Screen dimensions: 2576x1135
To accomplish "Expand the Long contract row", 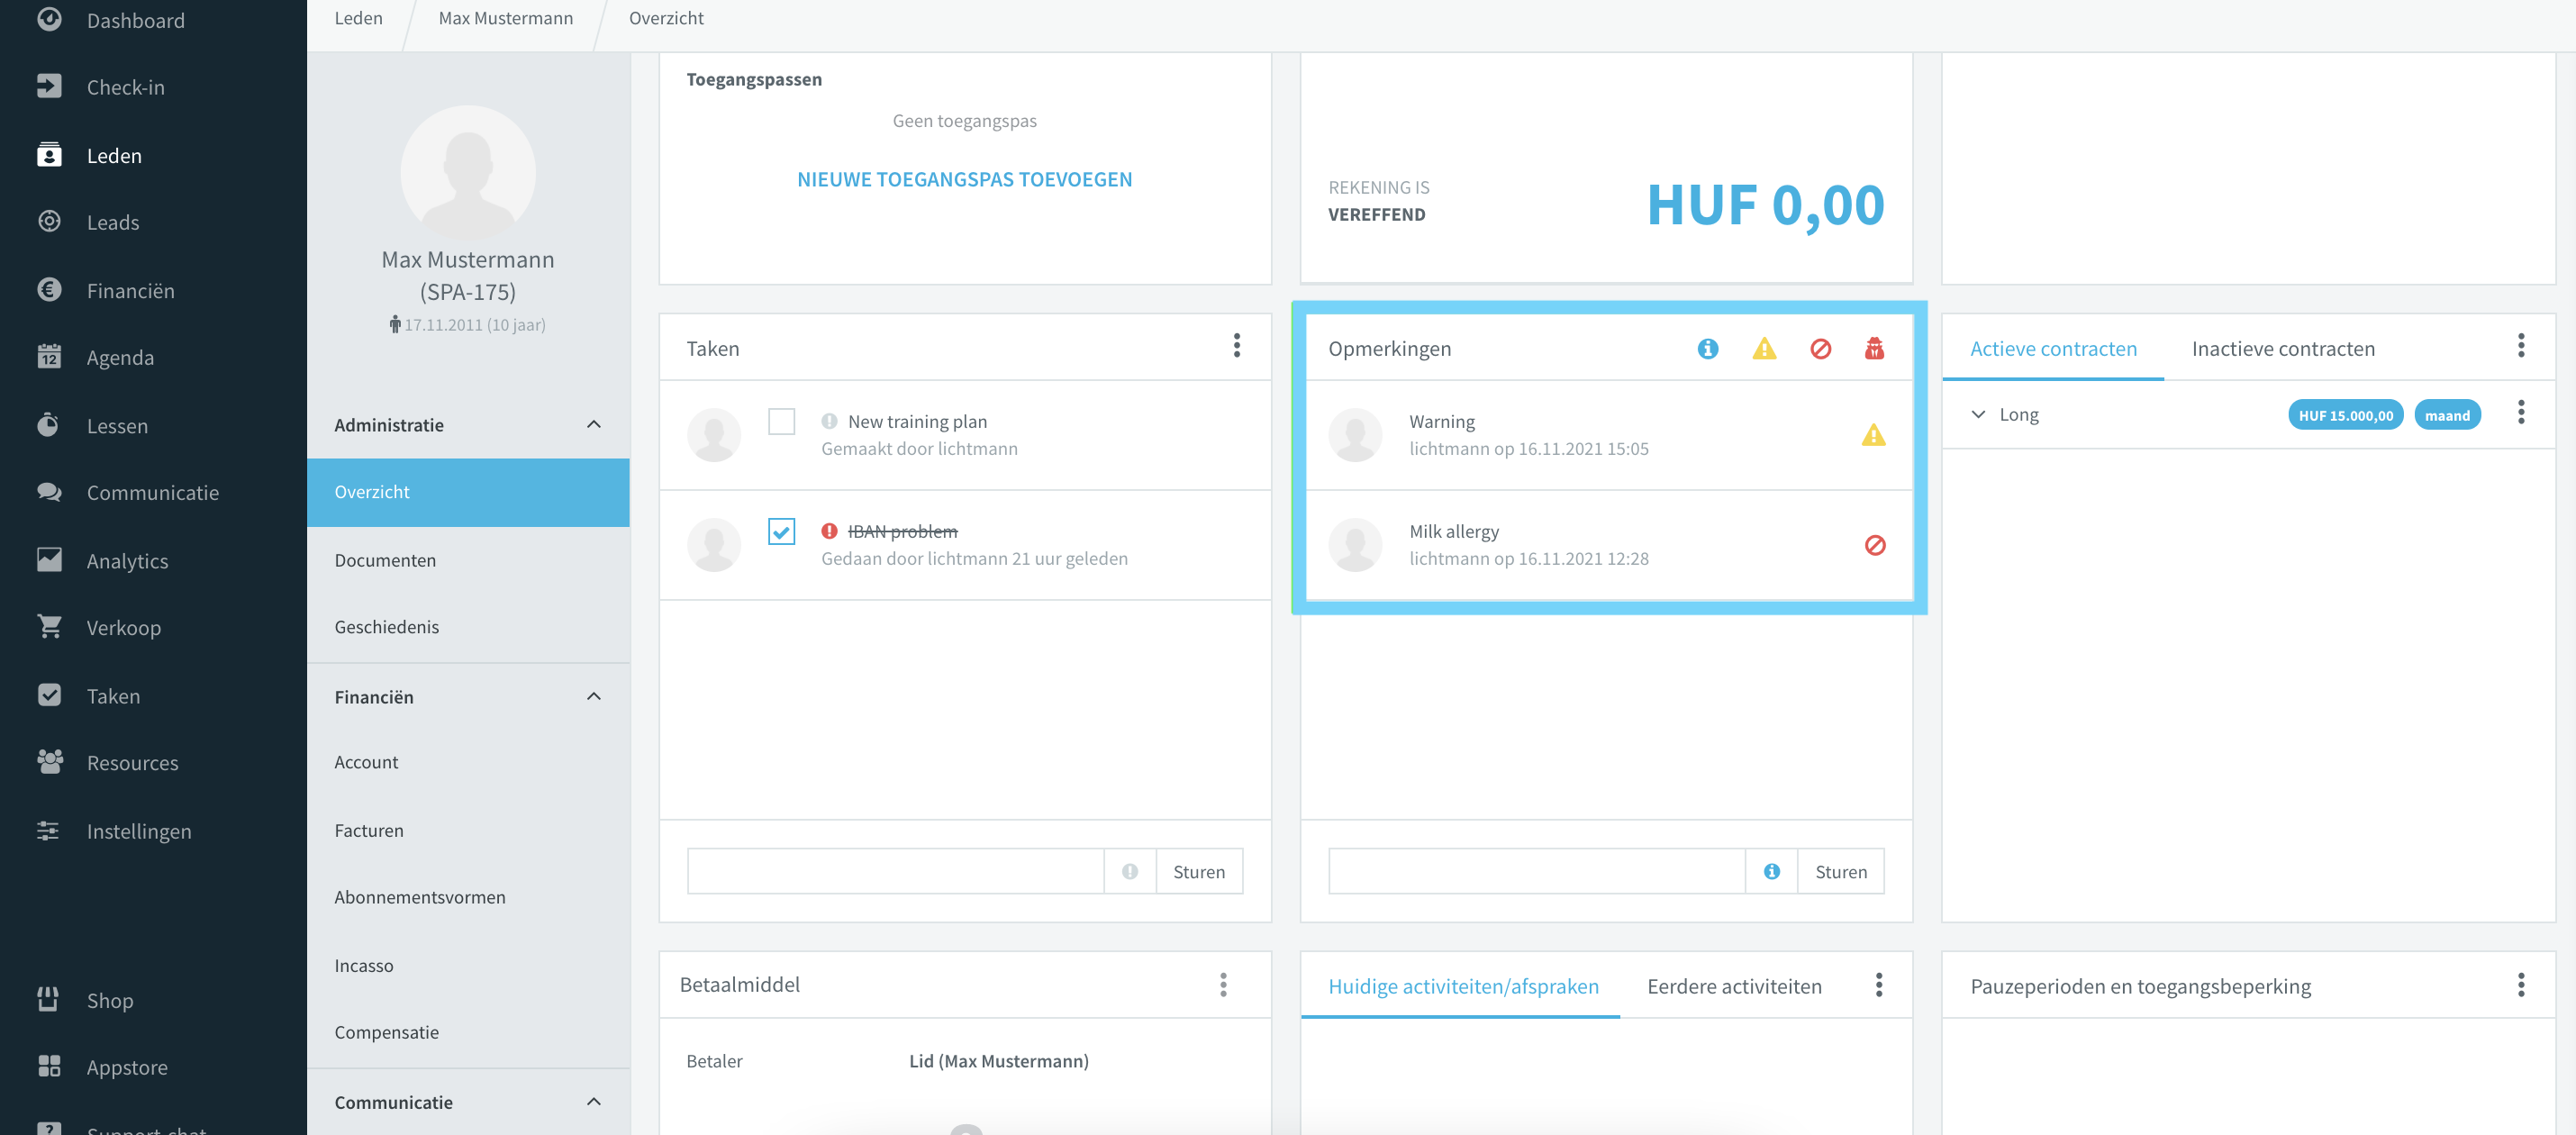I will tap(1977, 414).
